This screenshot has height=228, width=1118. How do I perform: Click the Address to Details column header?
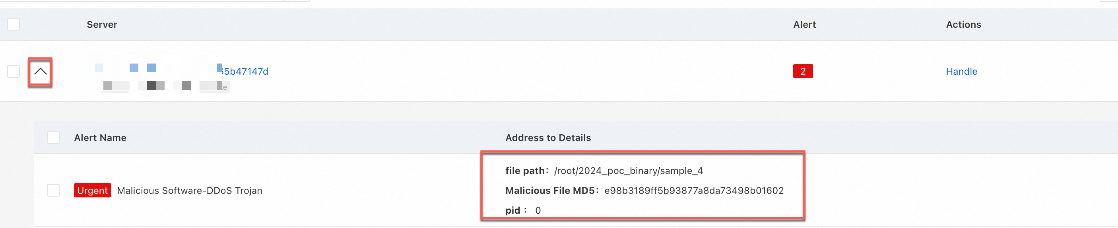tap(548, 138)
